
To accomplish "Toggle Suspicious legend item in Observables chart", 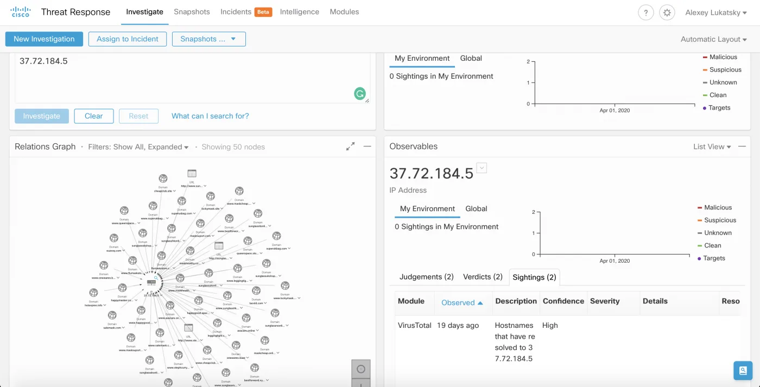I will (x=717, y=220).
